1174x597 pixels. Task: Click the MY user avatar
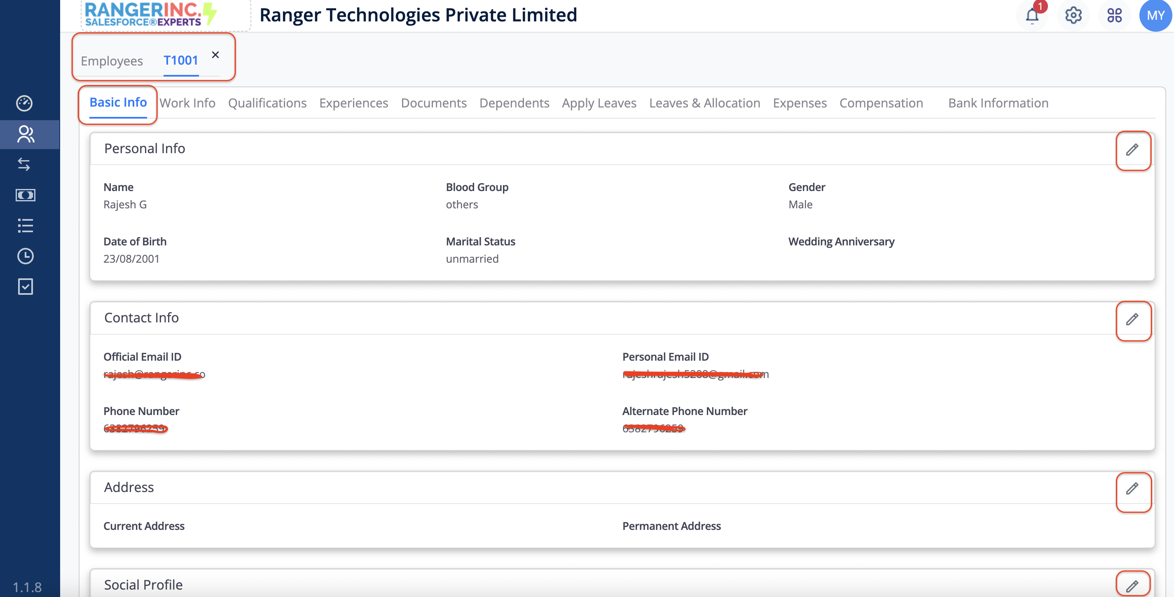coord(1155,16)
